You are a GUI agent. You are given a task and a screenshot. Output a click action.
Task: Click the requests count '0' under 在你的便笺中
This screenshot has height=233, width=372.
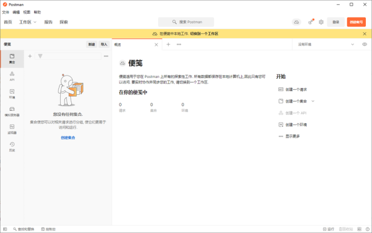pos(120,105)
